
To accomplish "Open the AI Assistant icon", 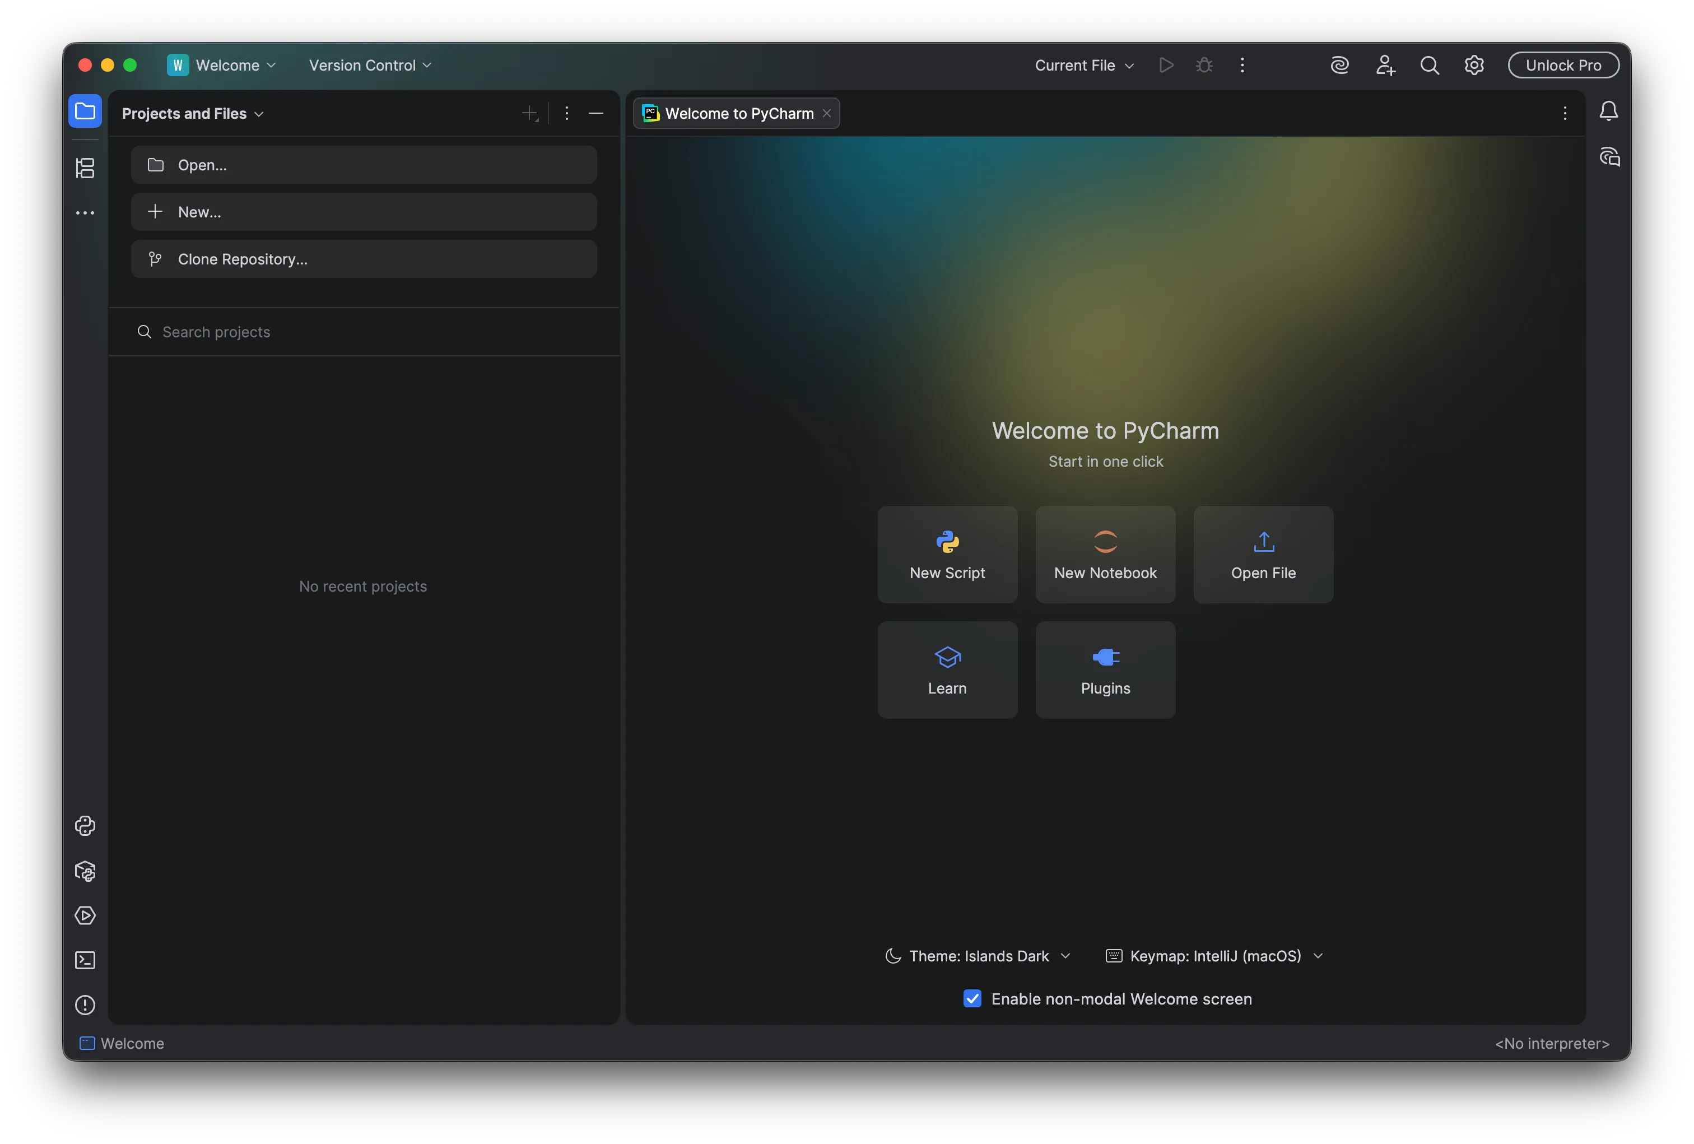I will coord(1340,65).
